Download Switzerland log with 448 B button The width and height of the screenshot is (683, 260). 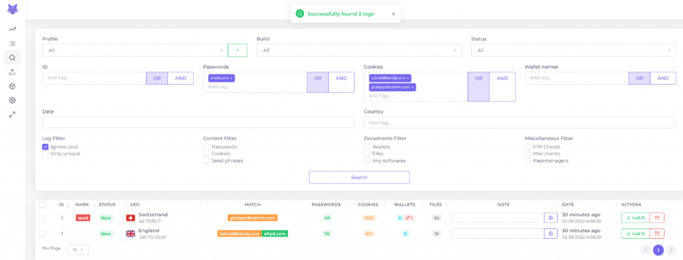[x=636, y=218]
